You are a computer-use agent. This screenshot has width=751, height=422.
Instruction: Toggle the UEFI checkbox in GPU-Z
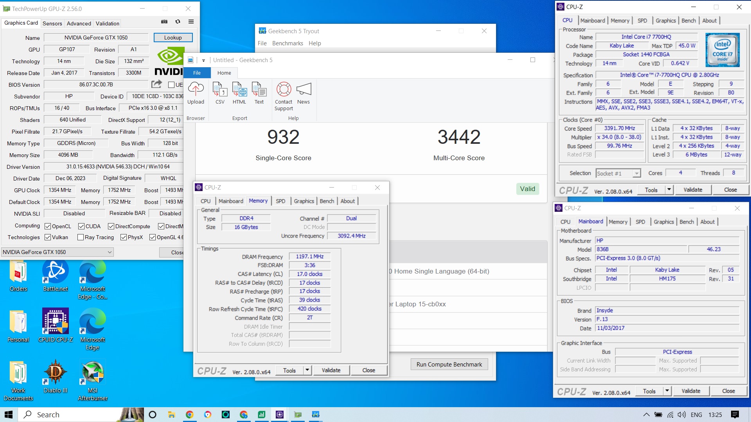point(171,85)
